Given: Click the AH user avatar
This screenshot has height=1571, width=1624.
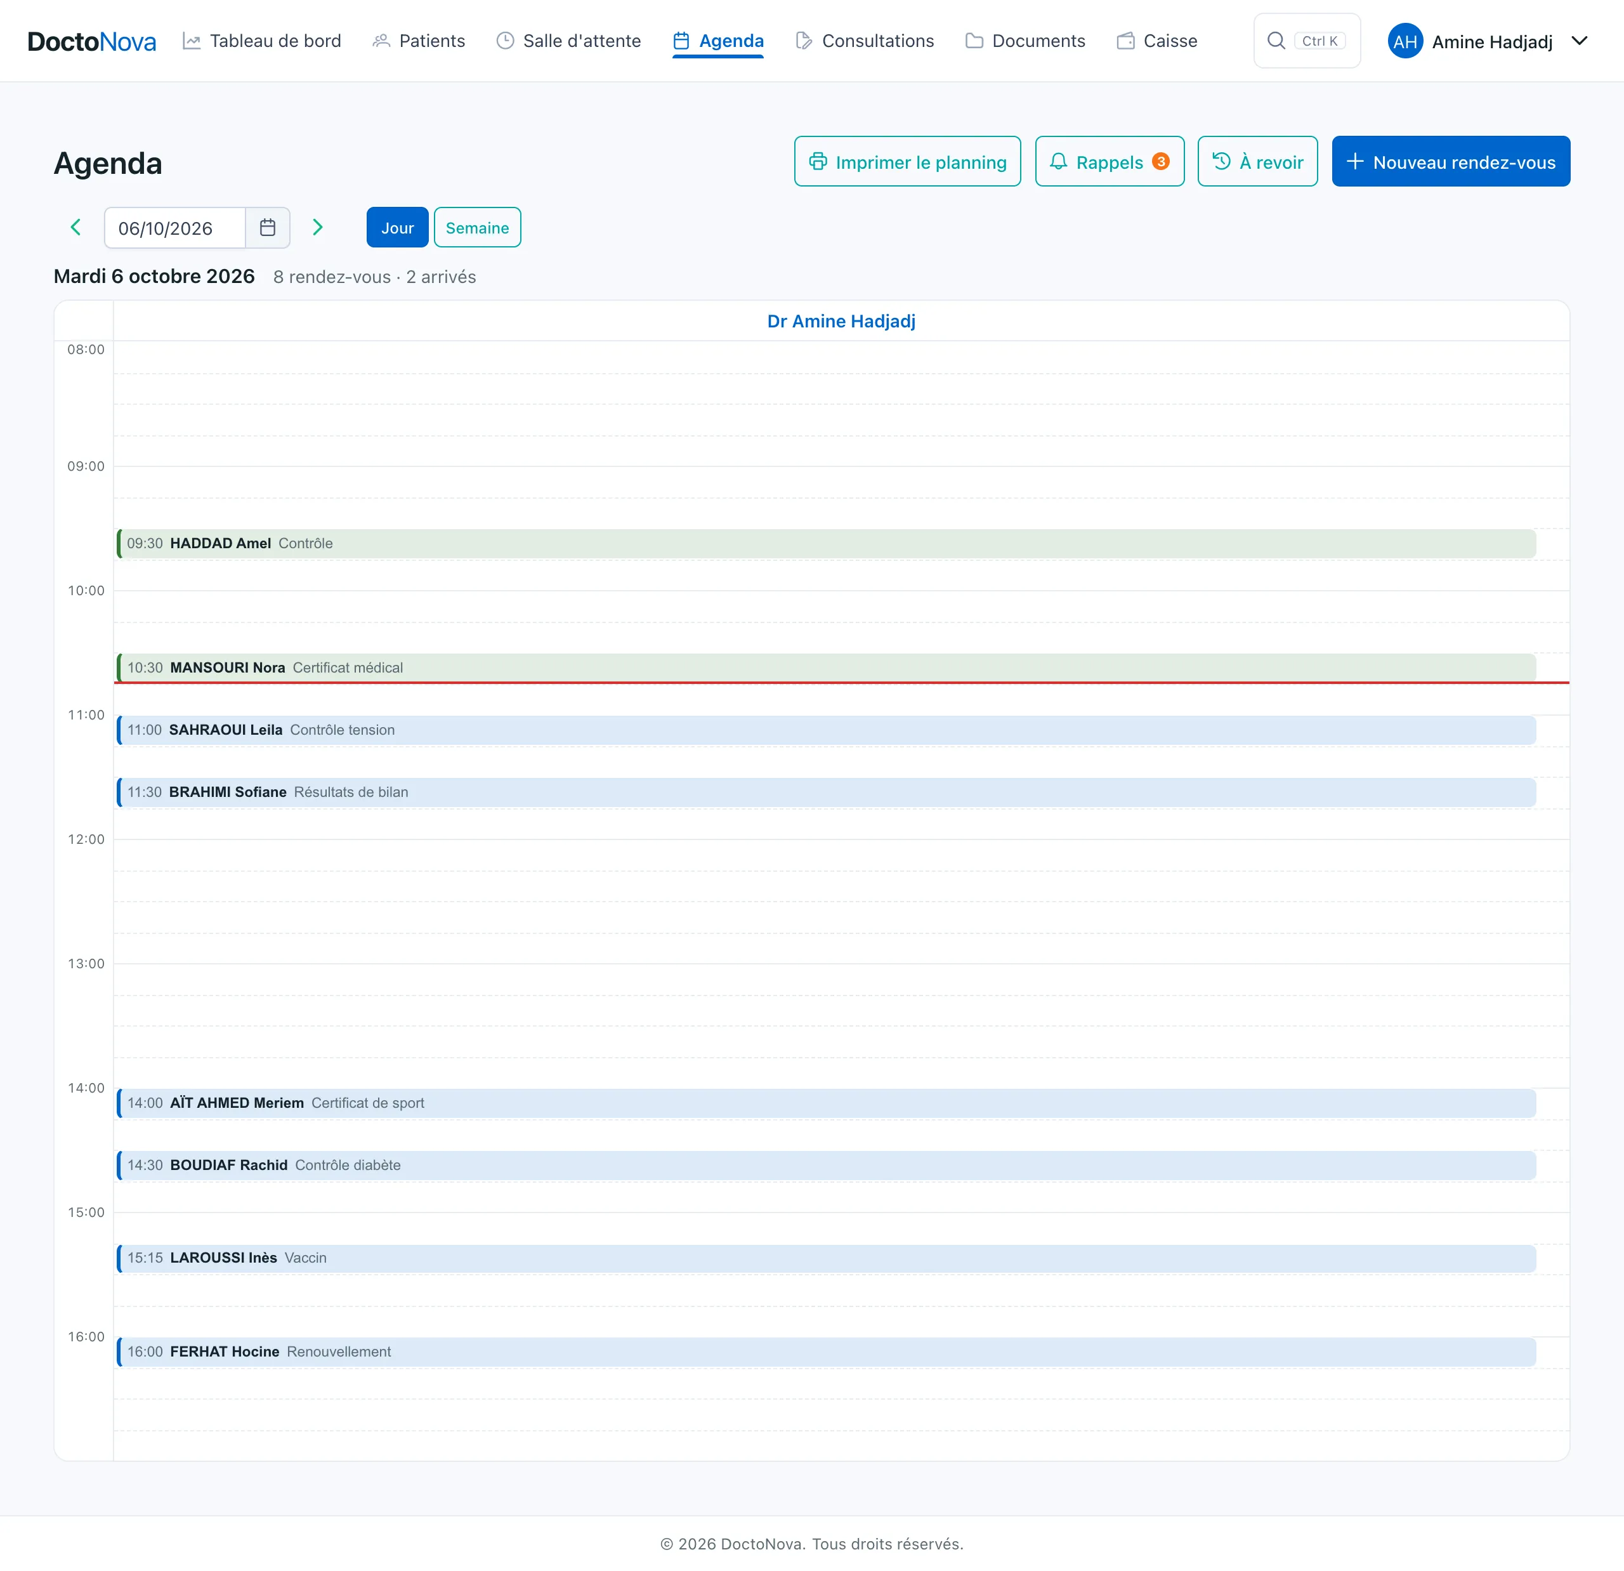Looking at the screenshot, I should [x=1405, y=41].
